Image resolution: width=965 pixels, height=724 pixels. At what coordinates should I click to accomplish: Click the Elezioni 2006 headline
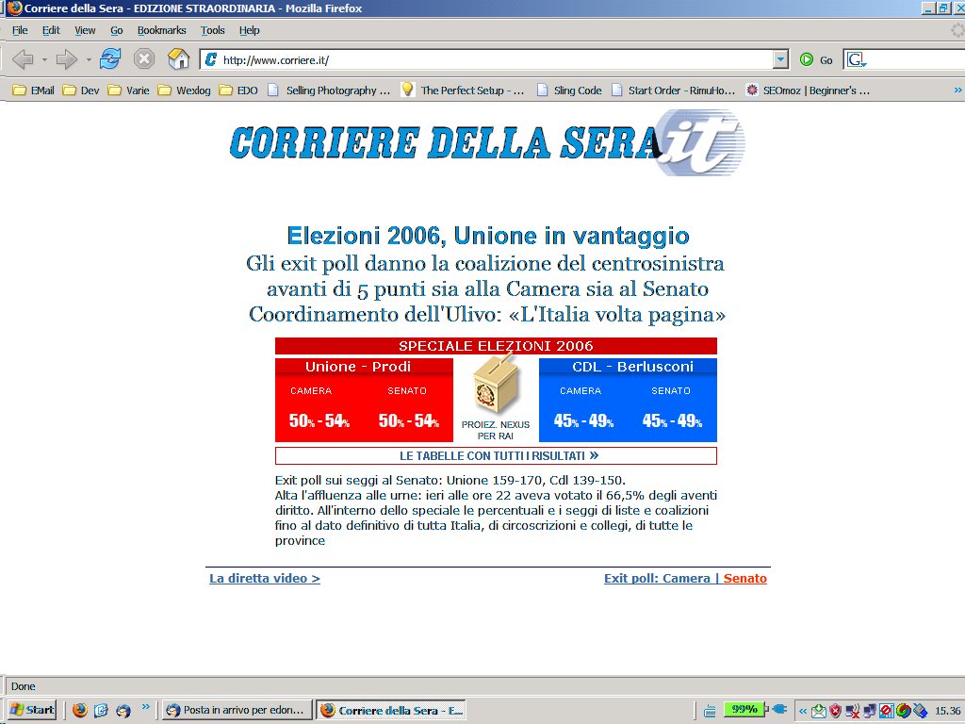pyautogui.click(x=488, y=236)
